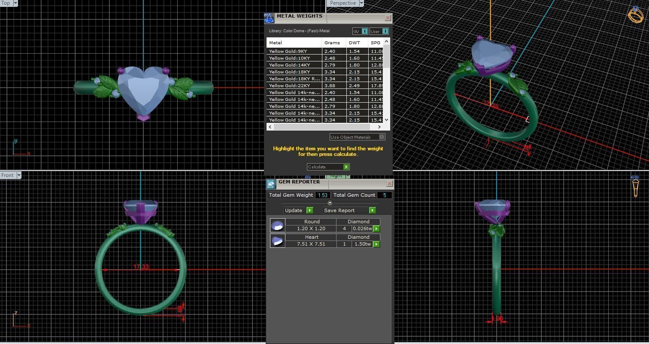Select the Yellow Gold:9KY row
The image size is (649, 344).
[324, 51]
